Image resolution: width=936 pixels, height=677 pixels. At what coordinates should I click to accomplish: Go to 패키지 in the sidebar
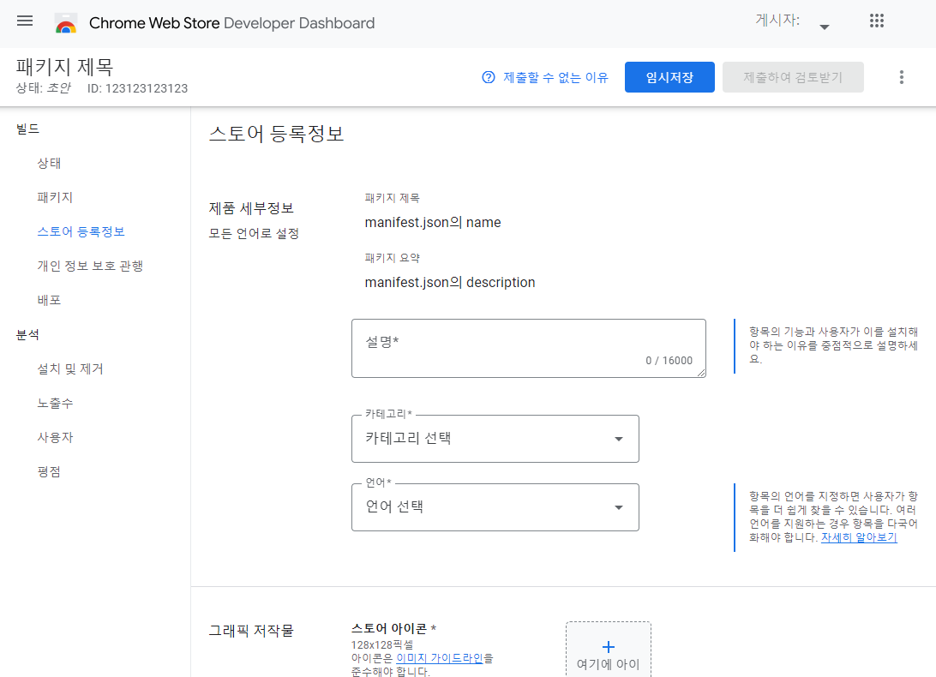click(55, 198)
